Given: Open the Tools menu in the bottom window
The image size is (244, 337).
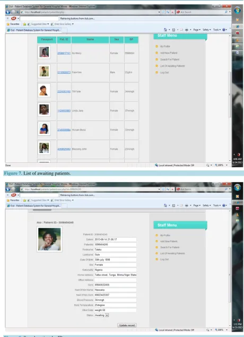Looking at the screenshot, I should pyautogui.click(x=217, y=206).
